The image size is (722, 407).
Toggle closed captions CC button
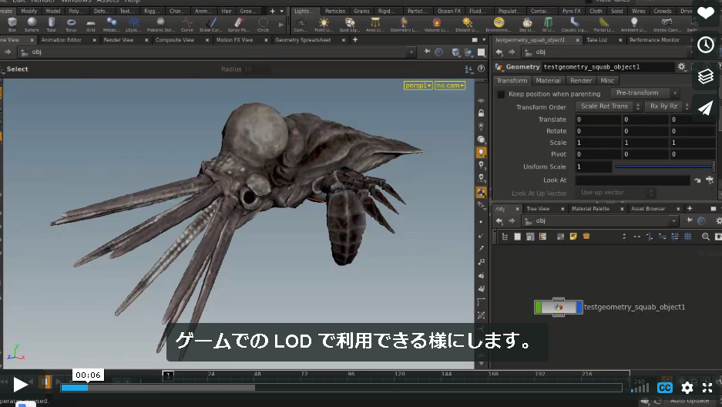click(x=664, y=388)
